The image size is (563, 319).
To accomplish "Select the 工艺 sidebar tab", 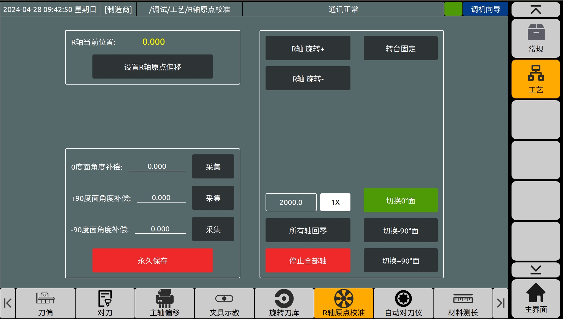I will click(536, 79).
